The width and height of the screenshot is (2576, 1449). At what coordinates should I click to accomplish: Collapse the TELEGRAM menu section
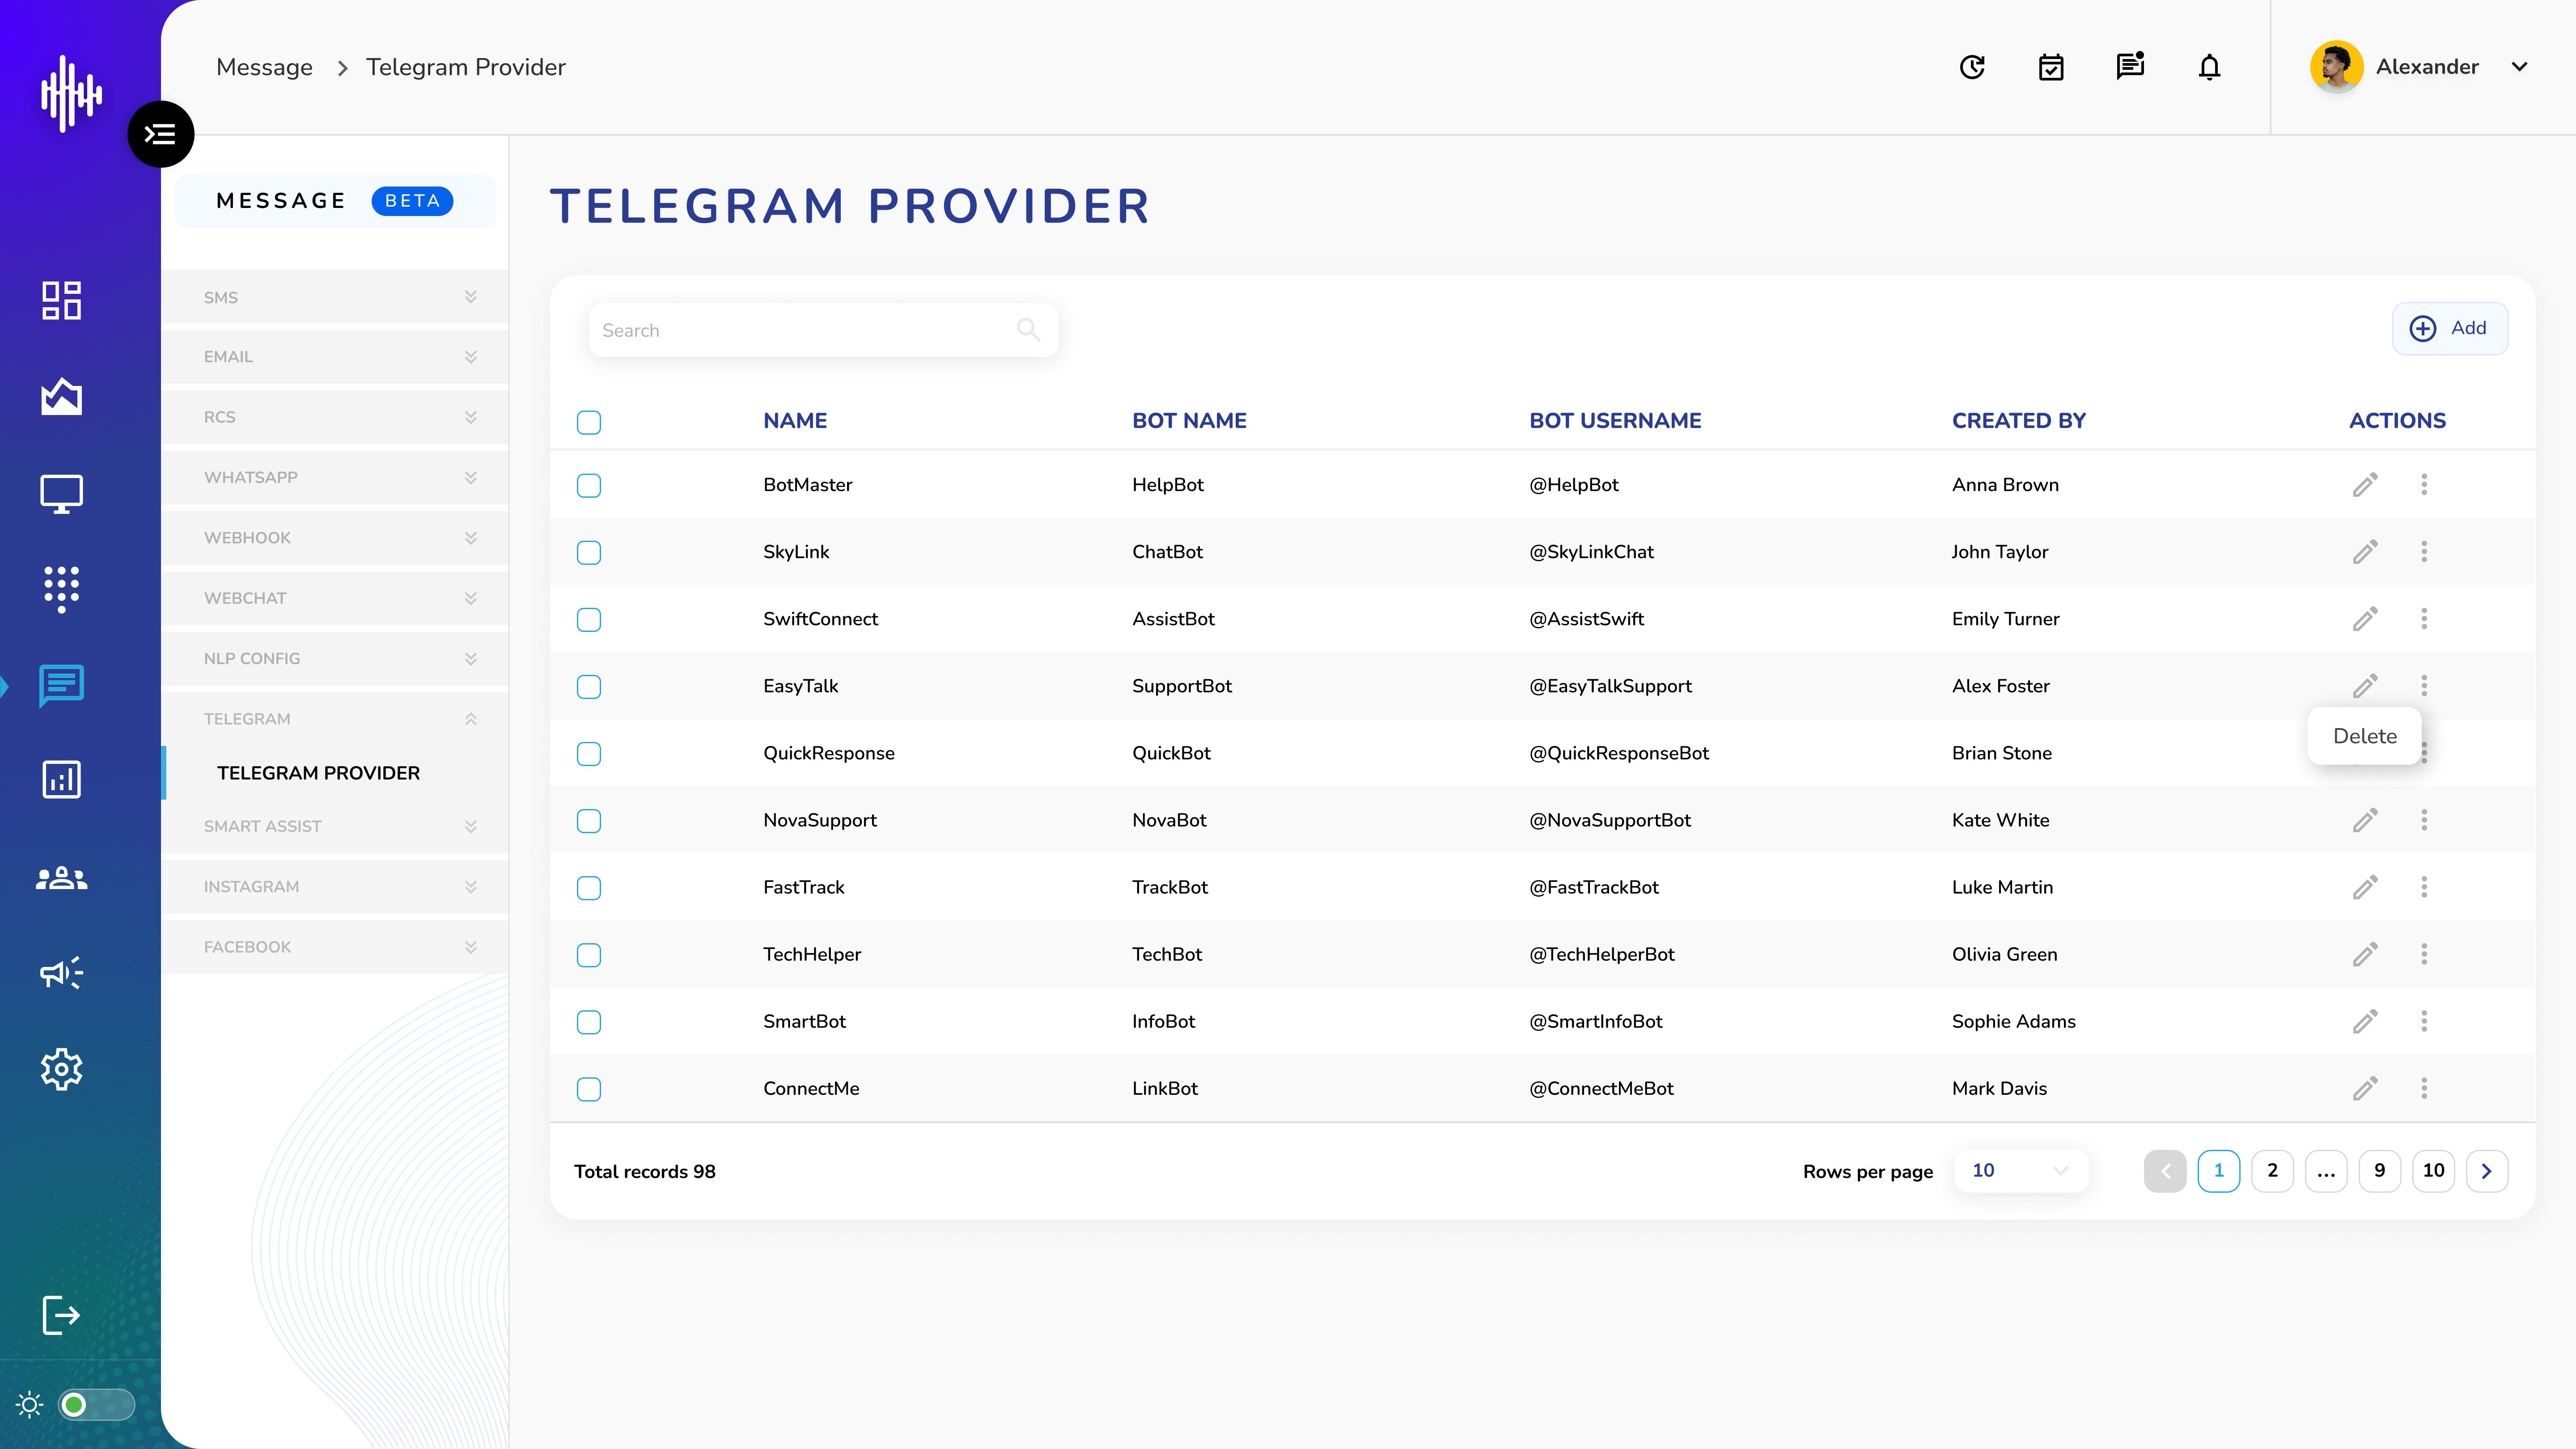[335, 719]
